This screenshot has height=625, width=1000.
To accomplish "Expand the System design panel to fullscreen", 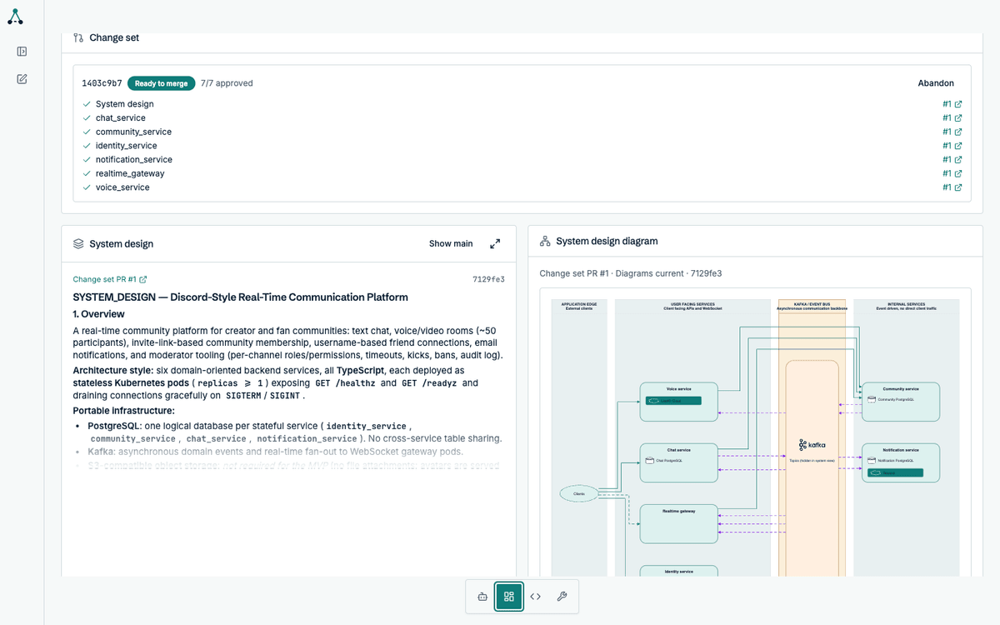I will click(x=495, y=244).
